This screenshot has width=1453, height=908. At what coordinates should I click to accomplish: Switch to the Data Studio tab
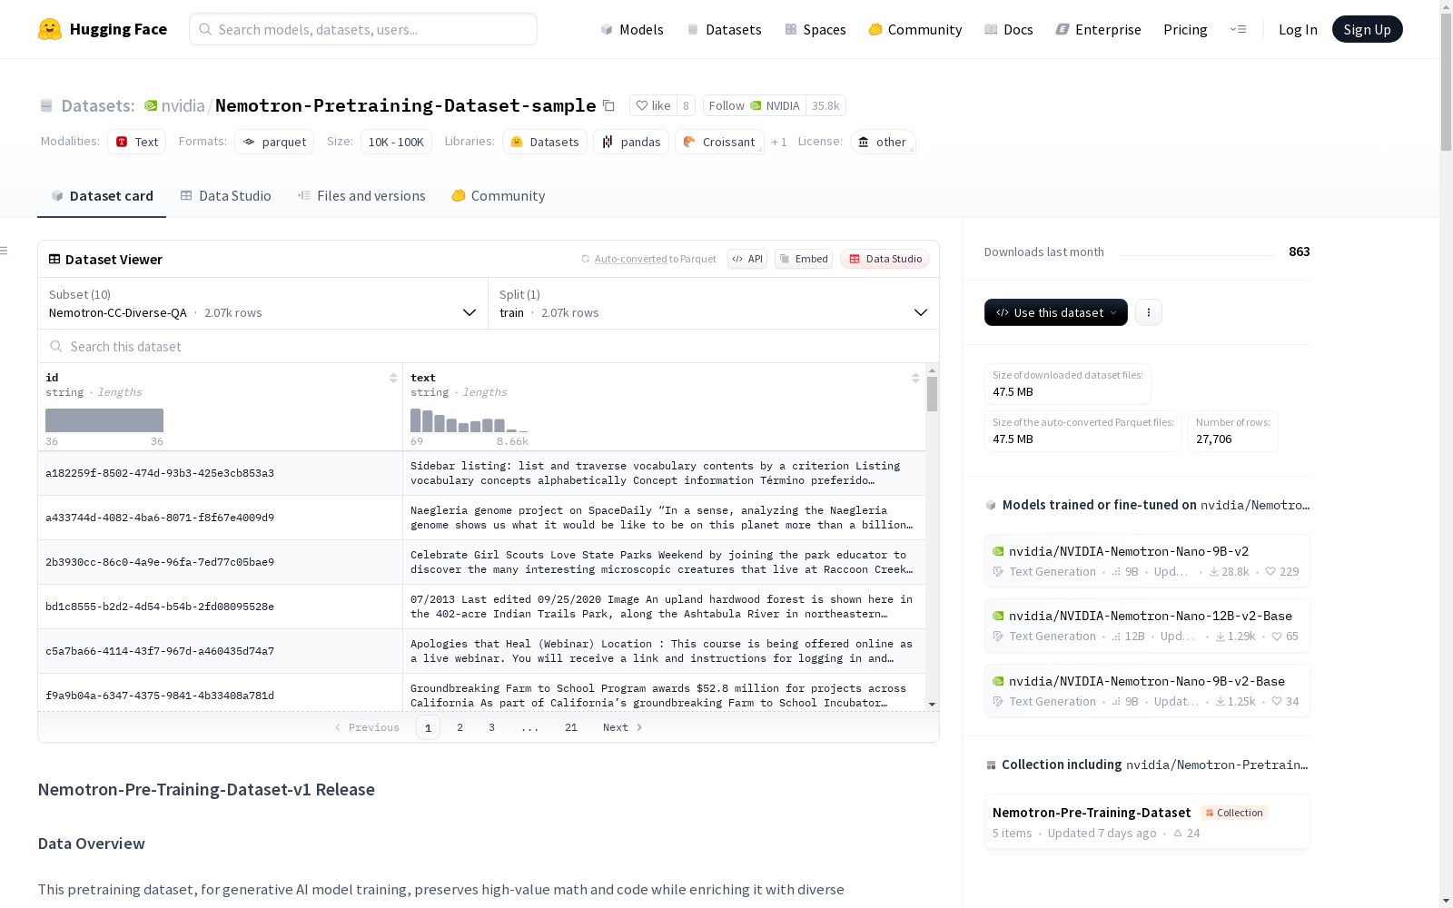click(x=226, y=196)
